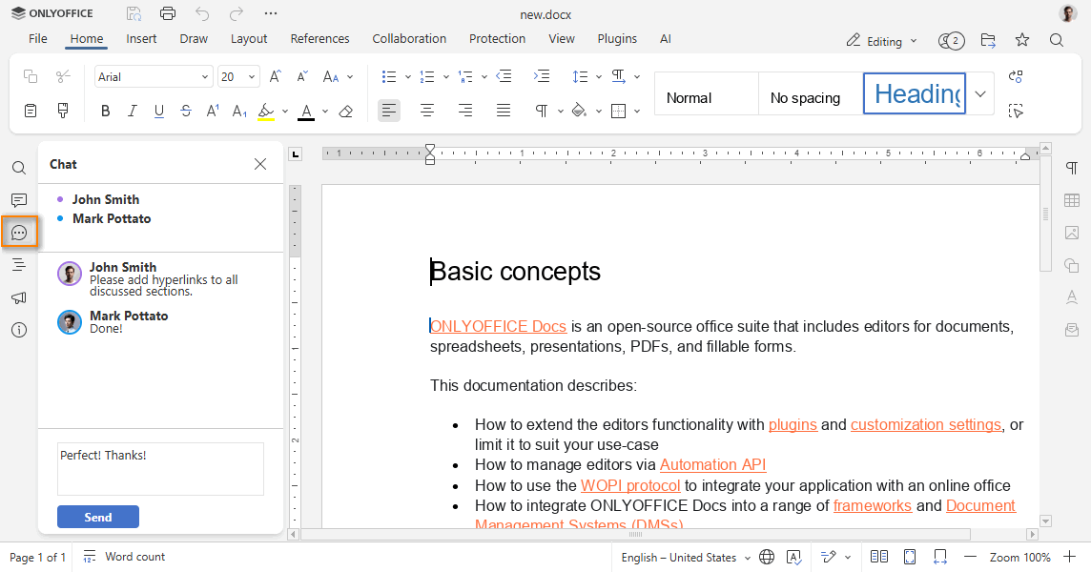Open Change case dropdown

click(339, 76)
